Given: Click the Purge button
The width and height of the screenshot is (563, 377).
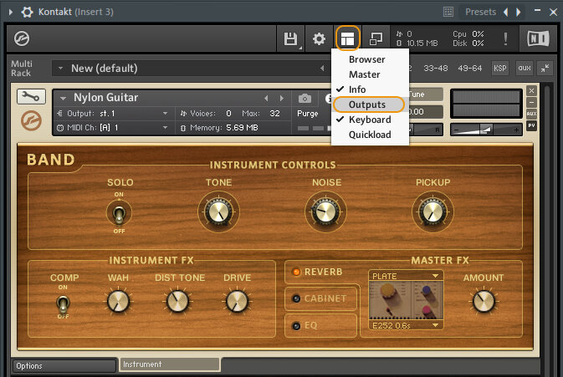Looking at the screenshot, I should pyautogui.click(x=308, y=114).
